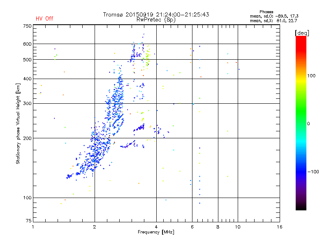This screenshot has height=247, width=329.
Task: Click the height axis label "500"
Action: [27, 60]
